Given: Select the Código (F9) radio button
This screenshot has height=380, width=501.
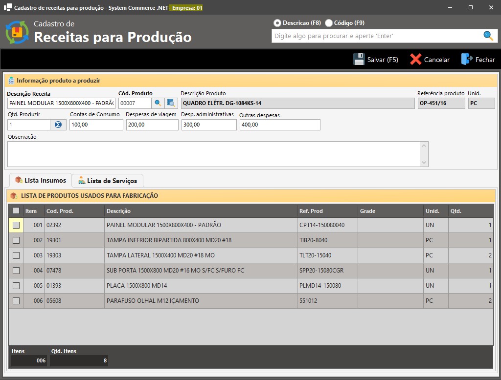Looking at the screenshot, I should click(x=327, y=22).
